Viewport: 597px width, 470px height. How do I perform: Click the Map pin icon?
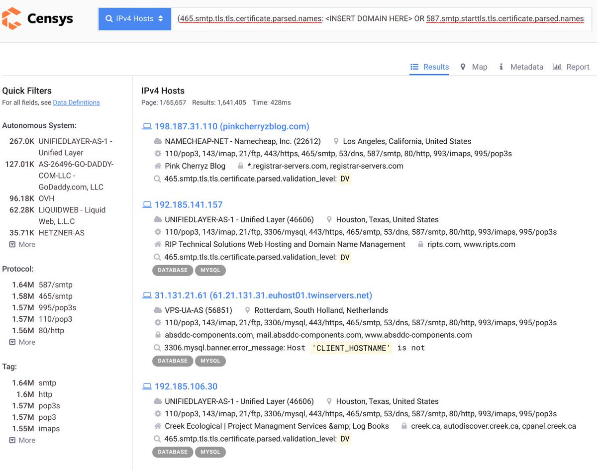(463, 67)
